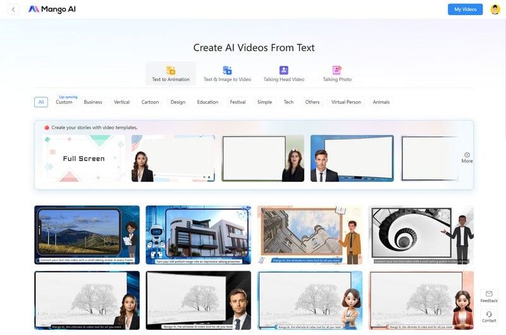The image size is (506, 335).
Task: Pick the Simple category filter
Action: tap(264, 102)
